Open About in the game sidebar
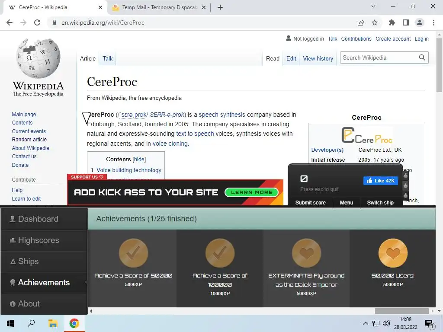443x332 pixels. point(44,304)
